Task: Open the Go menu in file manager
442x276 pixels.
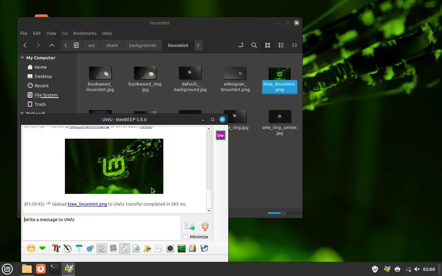Action: pyautogui.click(x=65, y=33)
